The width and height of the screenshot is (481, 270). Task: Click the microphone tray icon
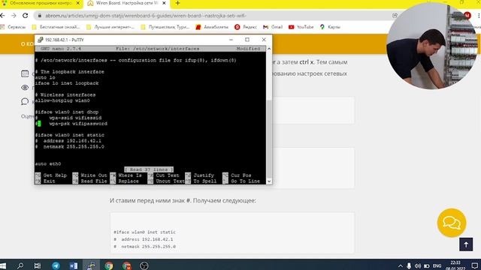409,265
